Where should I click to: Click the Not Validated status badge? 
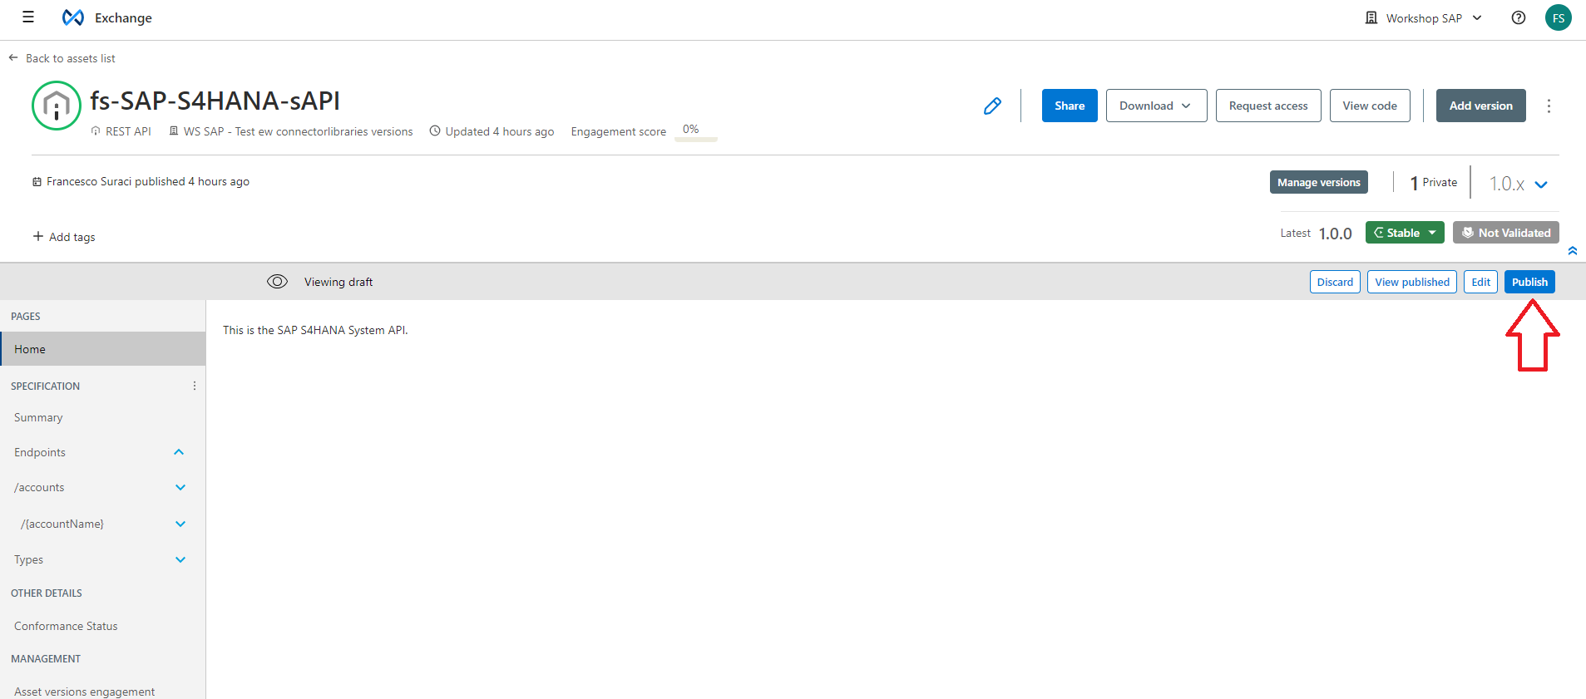coord(1506,233)
